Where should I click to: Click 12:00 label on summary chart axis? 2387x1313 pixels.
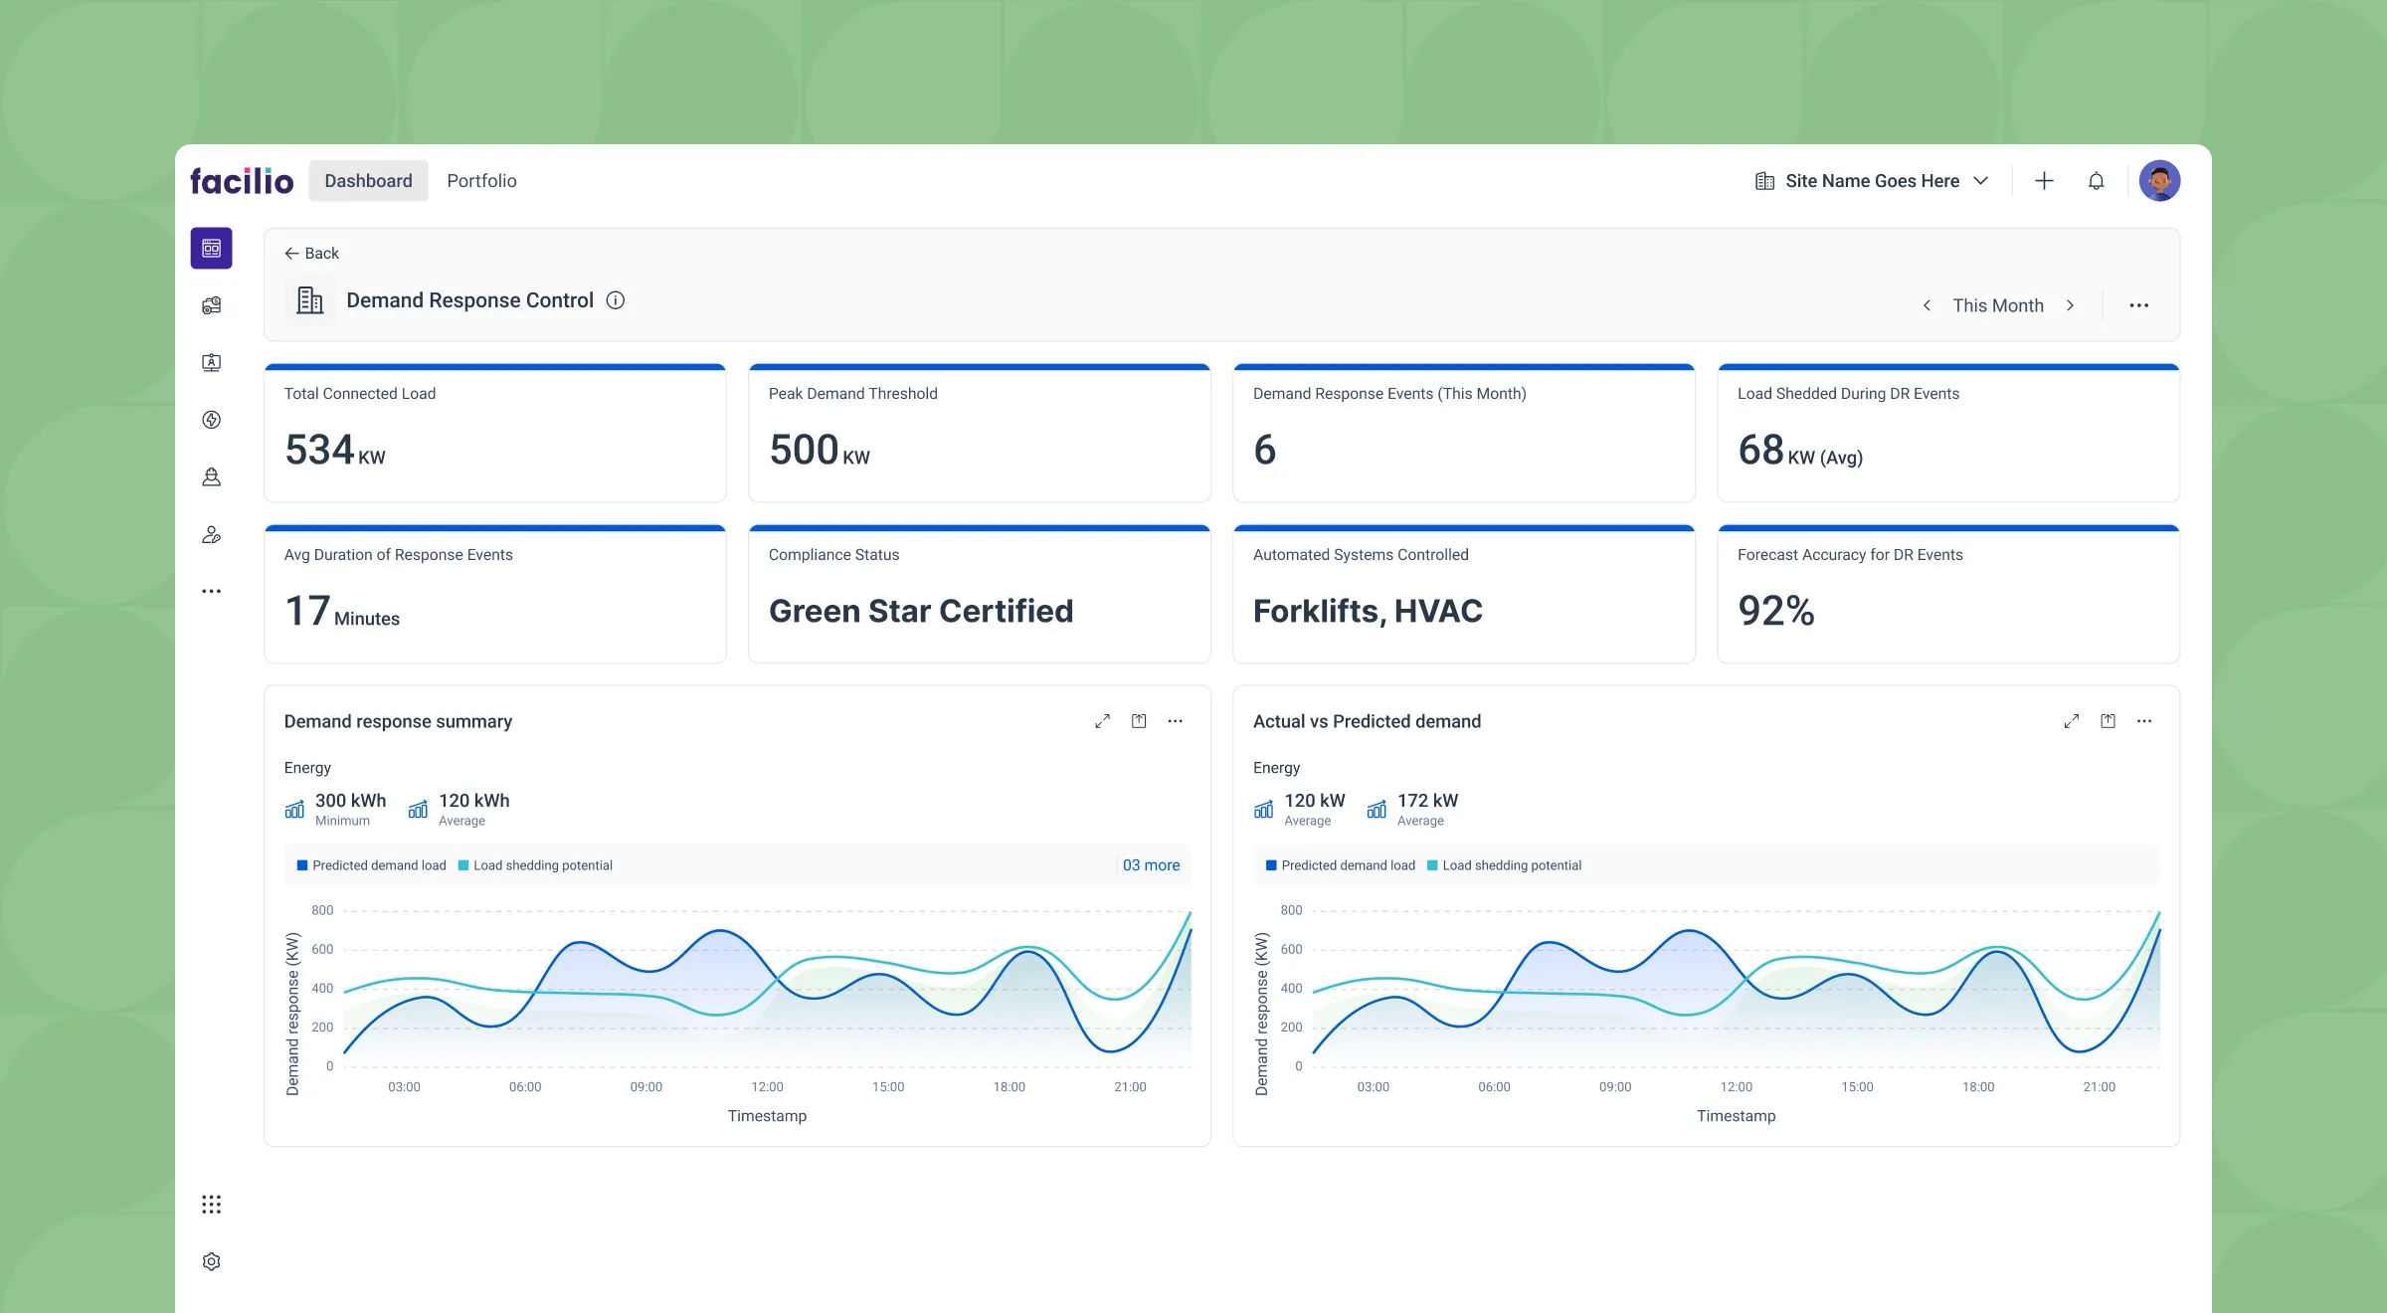coord(767,1087)
